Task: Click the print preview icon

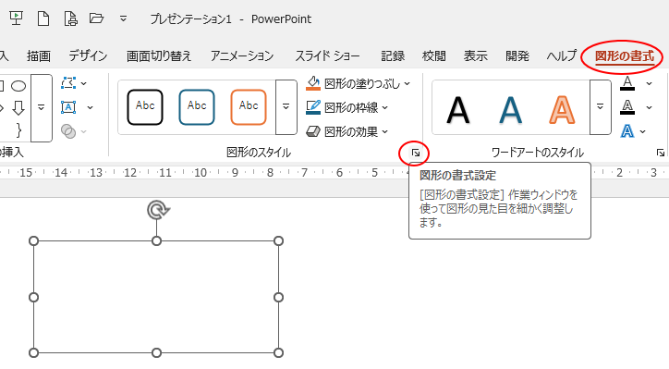Action: (x=70, y=18)
